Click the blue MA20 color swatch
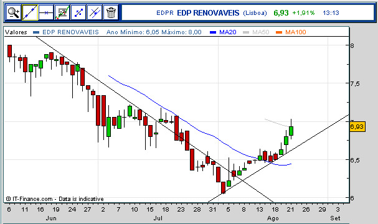Screen dimensions: 378x224 (213, 32)
